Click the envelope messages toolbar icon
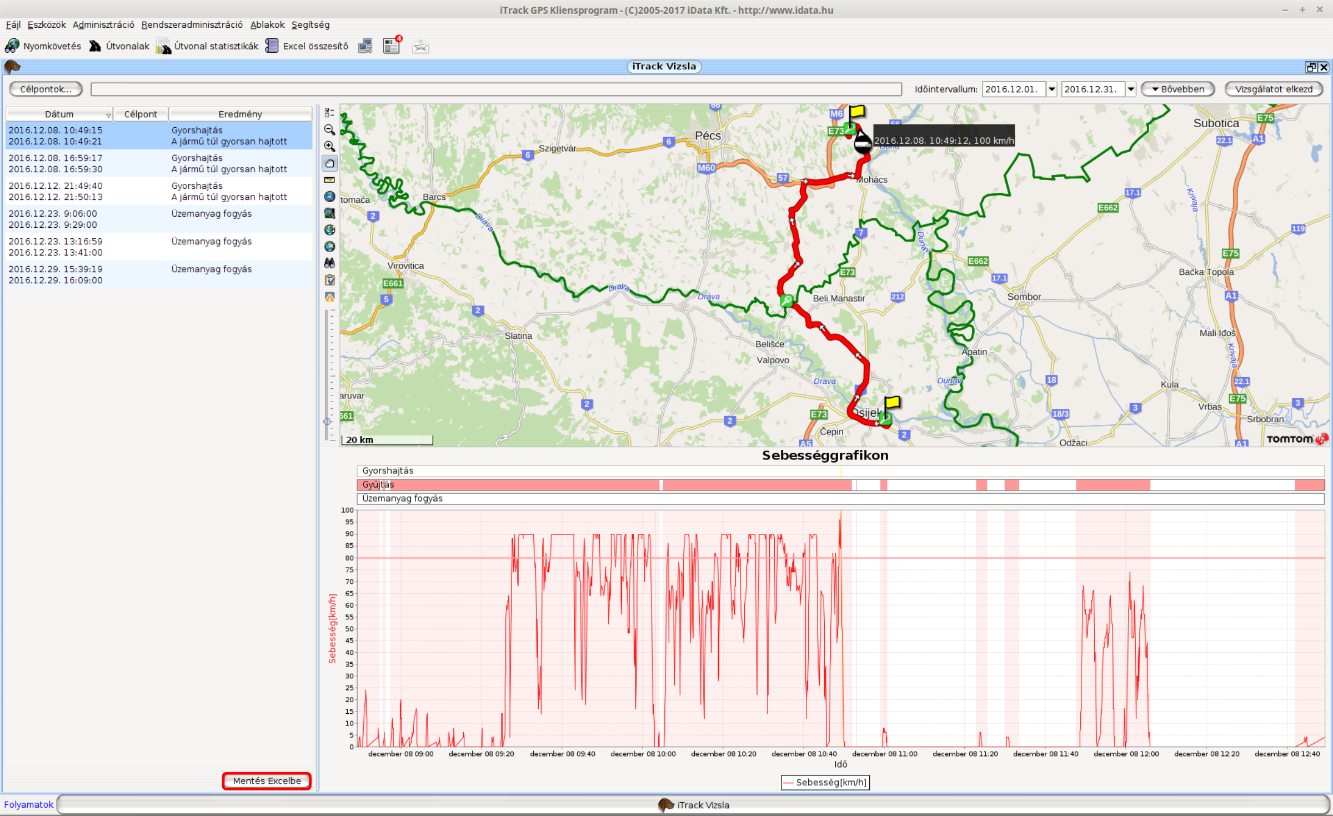 tap(420, 47)
